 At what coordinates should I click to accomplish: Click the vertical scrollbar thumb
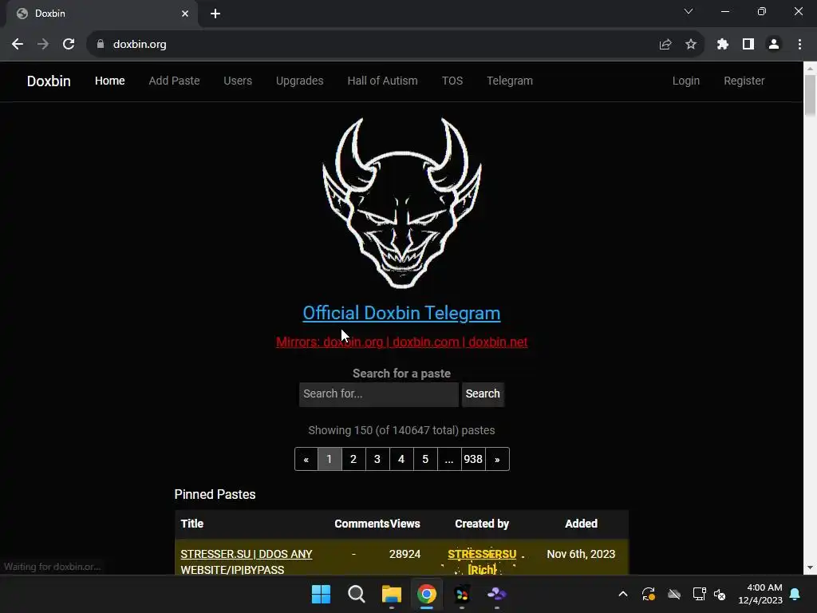(811, 95)
